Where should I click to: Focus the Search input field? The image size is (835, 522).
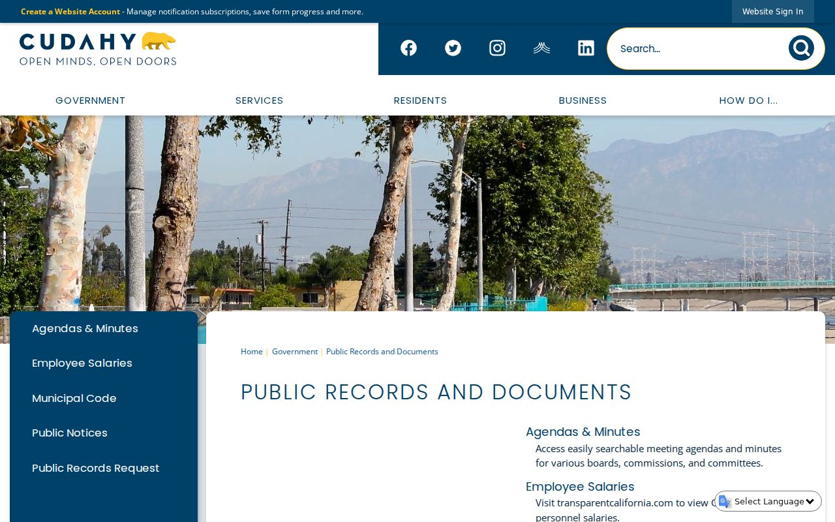click(x=698, y=48)
